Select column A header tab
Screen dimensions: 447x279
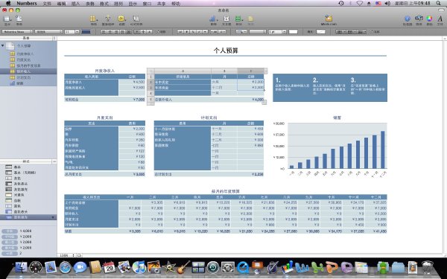coord(183,71)
